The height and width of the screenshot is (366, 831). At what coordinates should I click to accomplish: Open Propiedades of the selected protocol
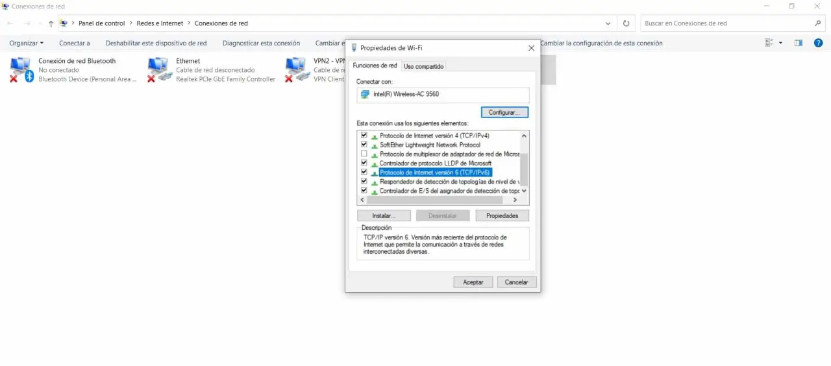pos(502,215)
